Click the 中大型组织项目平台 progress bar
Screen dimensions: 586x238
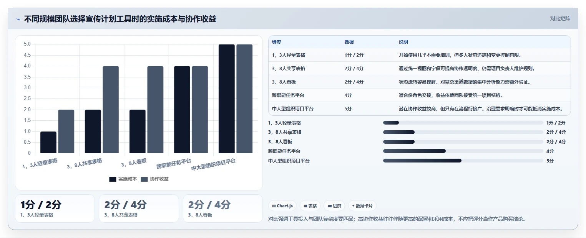click(x=463, y=161)
